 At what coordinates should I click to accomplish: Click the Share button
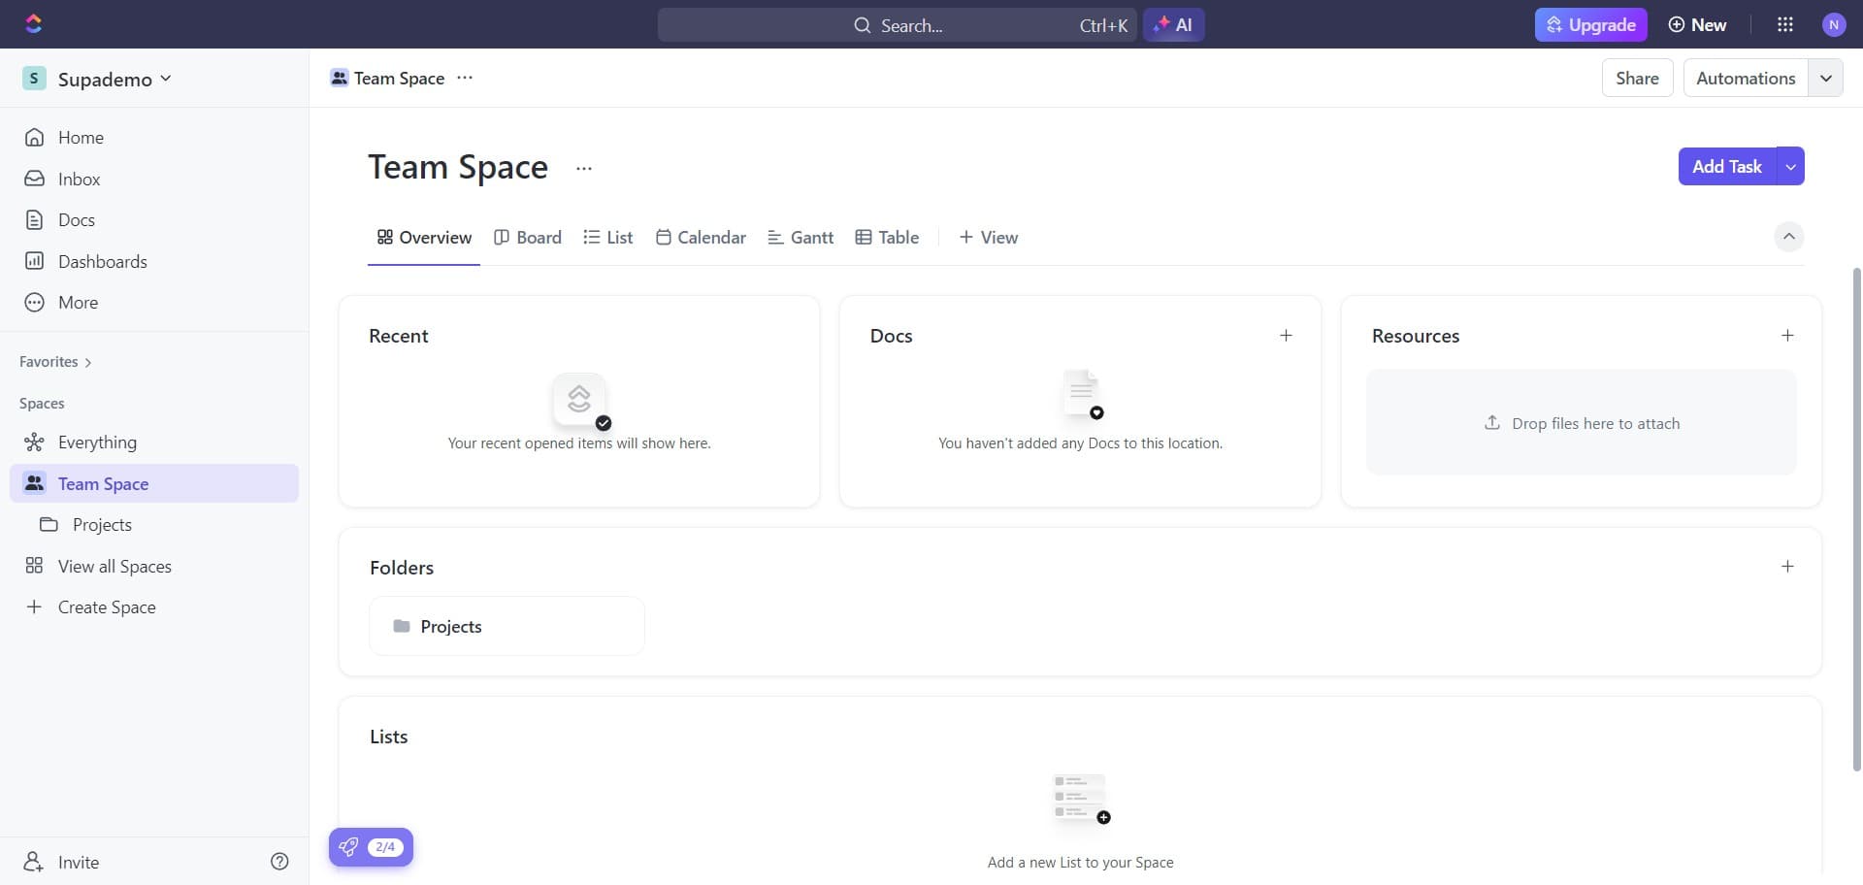tap(1637, 78)
